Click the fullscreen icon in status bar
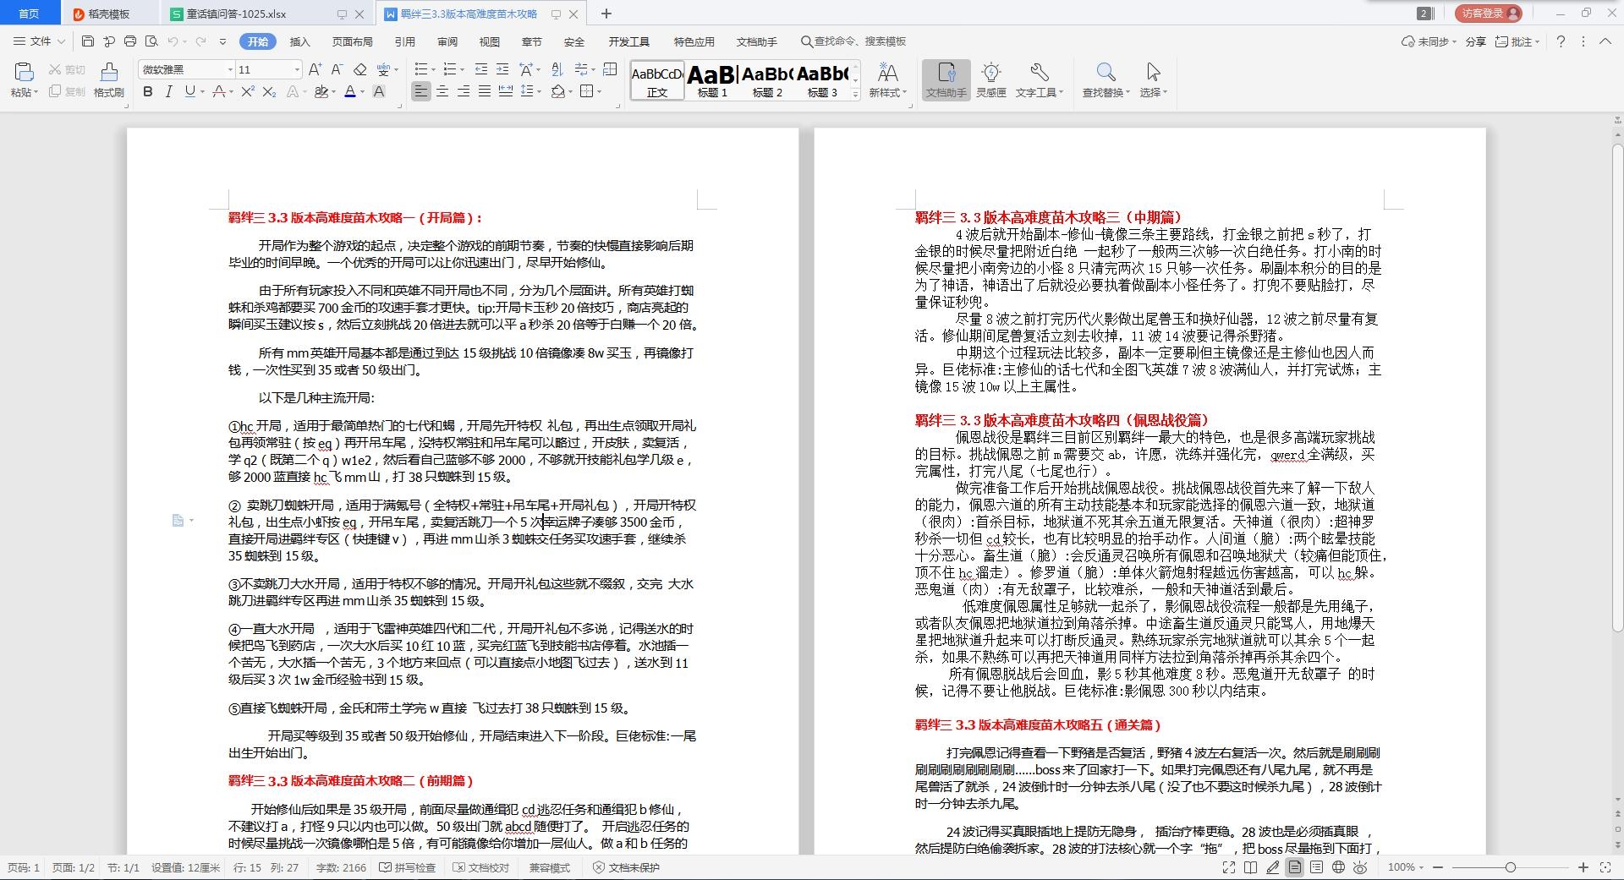This screenshot has width=1624, height=880. point(1229,867)
